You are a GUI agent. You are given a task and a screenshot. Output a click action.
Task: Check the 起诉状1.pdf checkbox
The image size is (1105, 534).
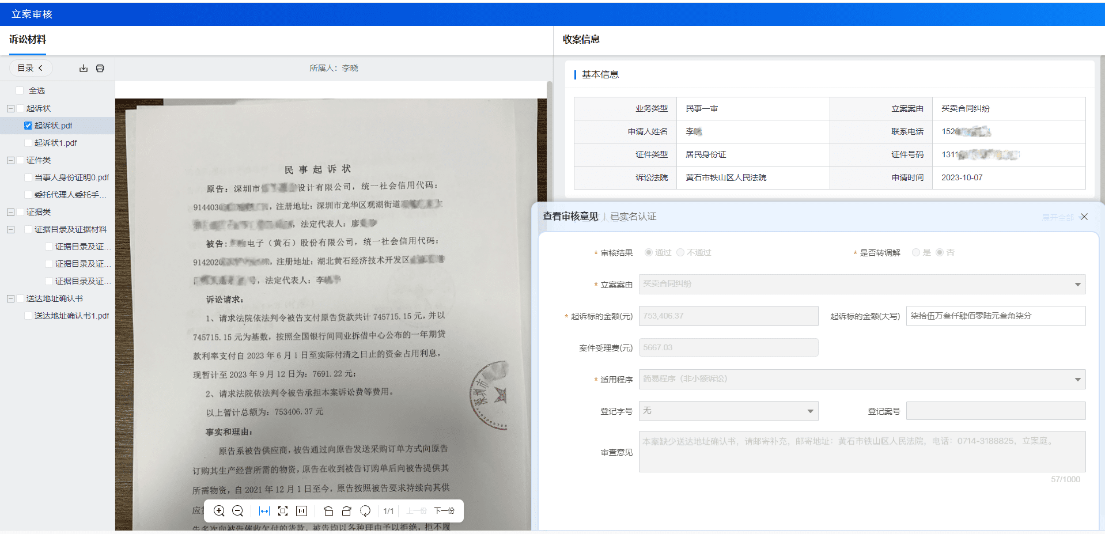pos(28,143)
